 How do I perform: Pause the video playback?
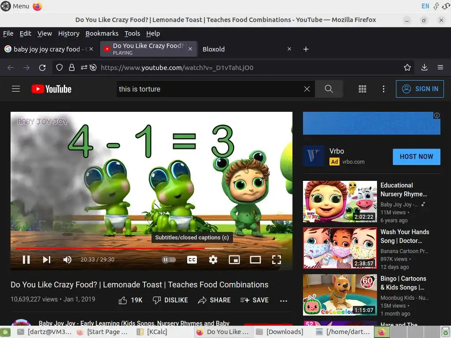[26, 260]
